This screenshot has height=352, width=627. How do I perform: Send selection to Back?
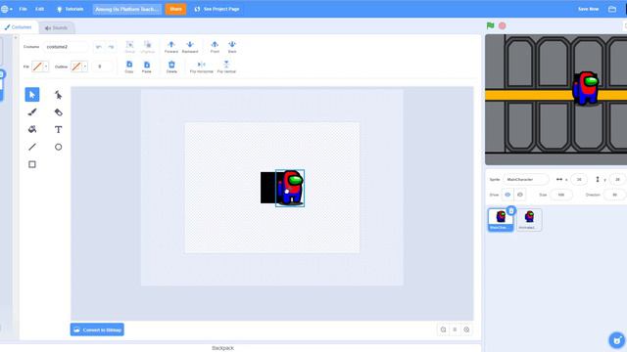click(x=232, y=46)
